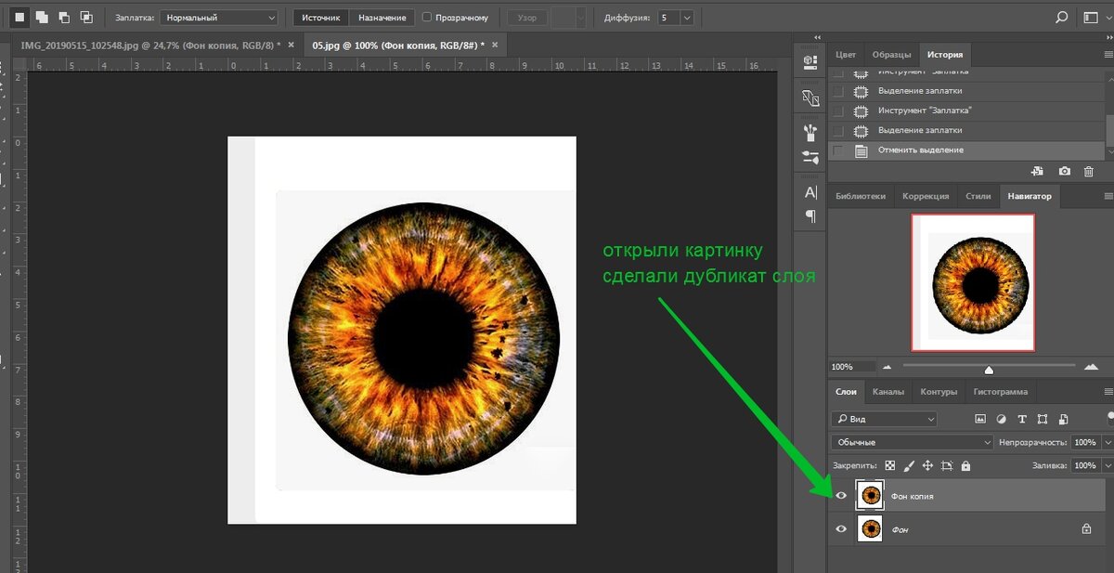Filter layers by smart objects icon

1063,419
